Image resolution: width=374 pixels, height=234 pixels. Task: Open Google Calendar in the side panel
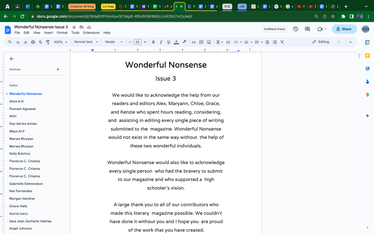[368, 42]
